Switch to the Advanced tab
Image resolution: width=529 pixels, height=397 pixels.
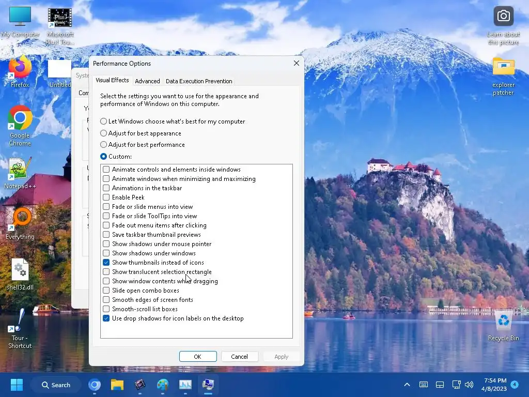point(147,81)
